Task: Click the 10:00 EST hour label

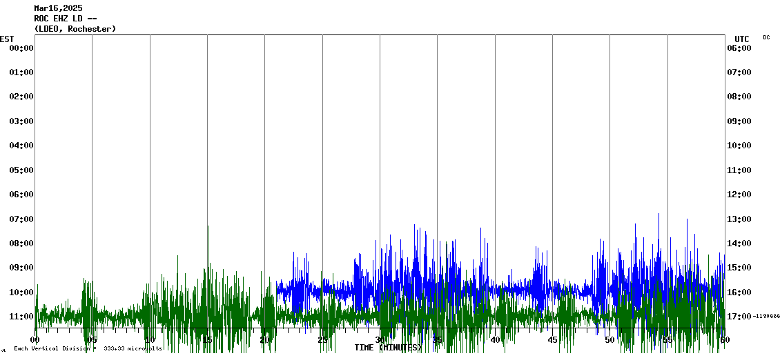Action: click(x=21, y=292)
